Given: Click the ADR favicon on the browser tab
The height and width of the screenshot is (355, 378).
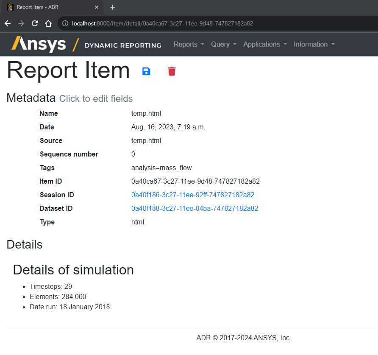Looking at the screenshot, I should (x=10, y=7).
